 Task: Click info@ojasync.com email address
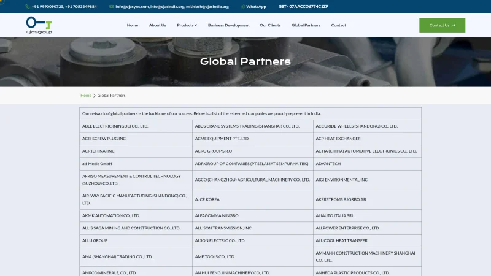(132, 7)
